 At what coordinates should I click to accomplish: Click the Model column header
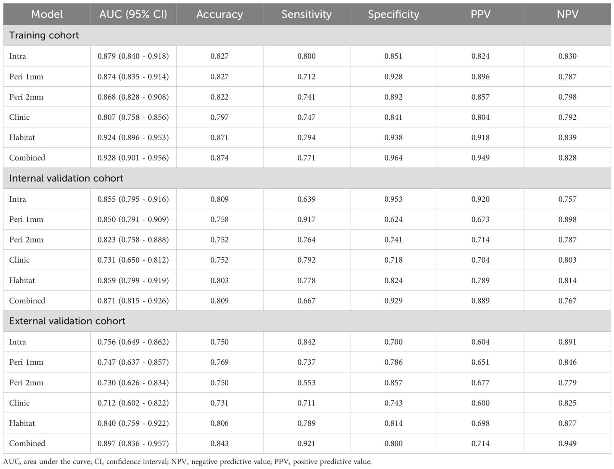coord(47,14)
